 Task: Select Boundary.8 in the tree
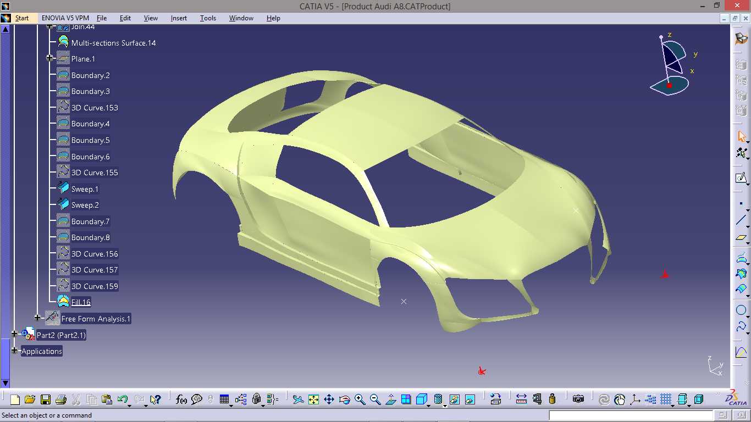pyautogui.click(x=90, y=237)
